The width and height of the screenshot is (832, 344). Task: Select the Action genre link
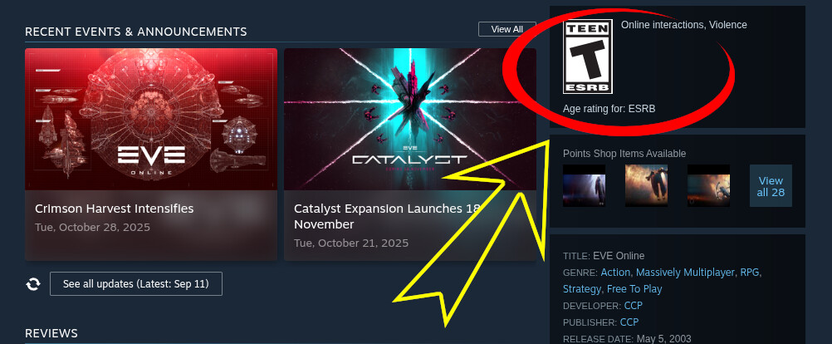tap(615, 273)
